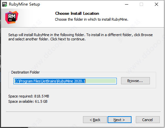
Task: Close the RubyMine Setup dialog
Action: point(156,4)
